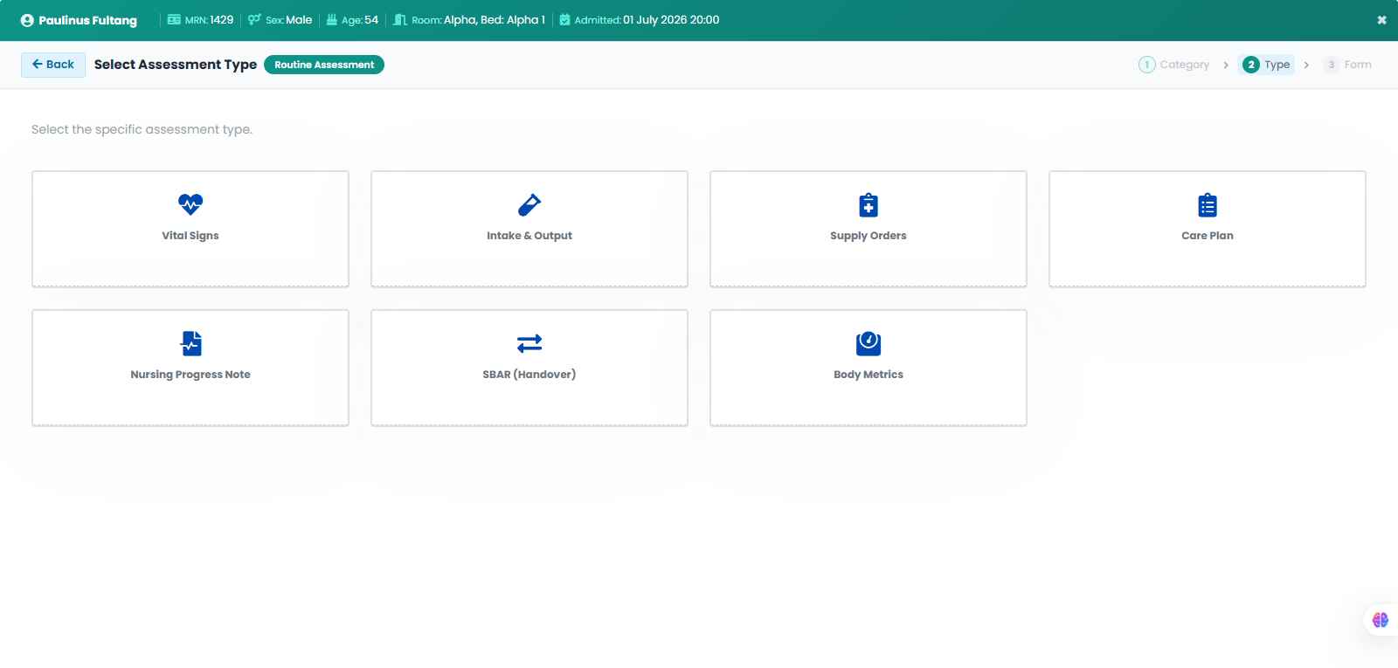Click the patient user icon beside Paulinus Fultang

(x=27, y=20)
